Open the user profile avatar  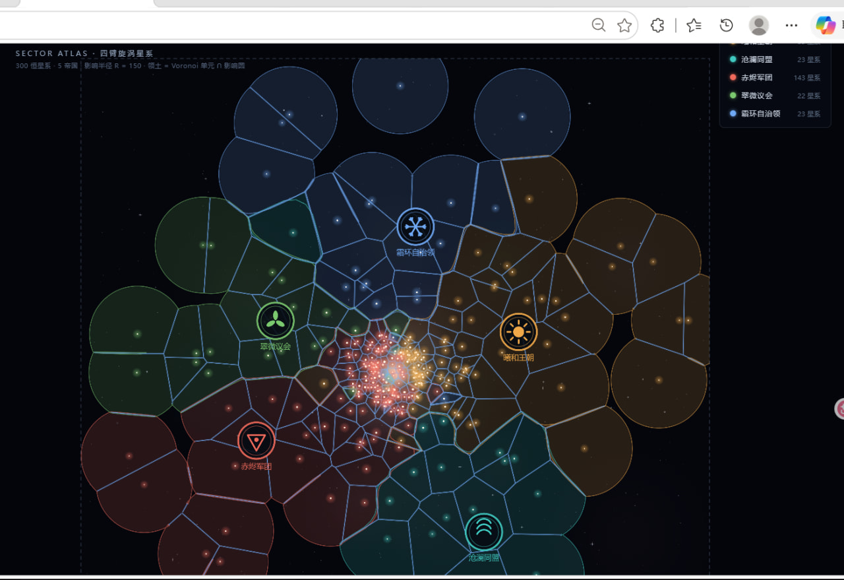(759, 25)
